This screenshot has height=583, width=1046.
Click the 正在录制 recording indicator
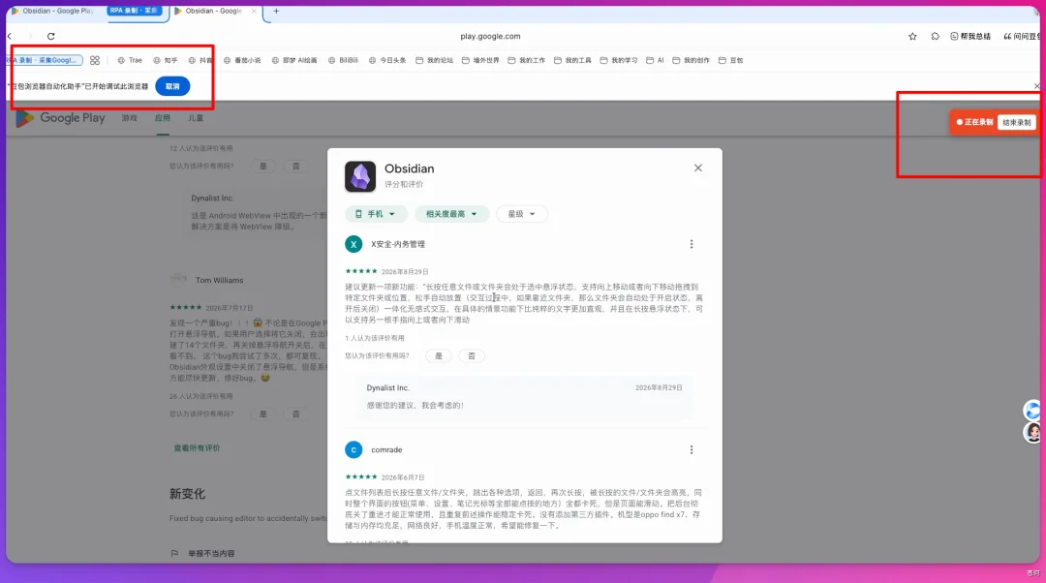[x=974, y=122]
